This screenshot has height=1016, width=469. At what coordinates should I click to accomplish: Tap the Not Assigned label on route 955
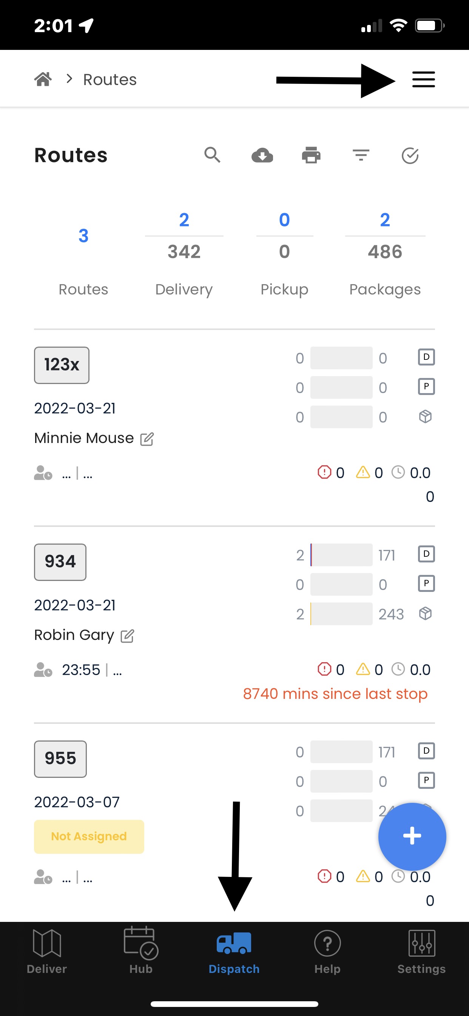coord(89,836)
